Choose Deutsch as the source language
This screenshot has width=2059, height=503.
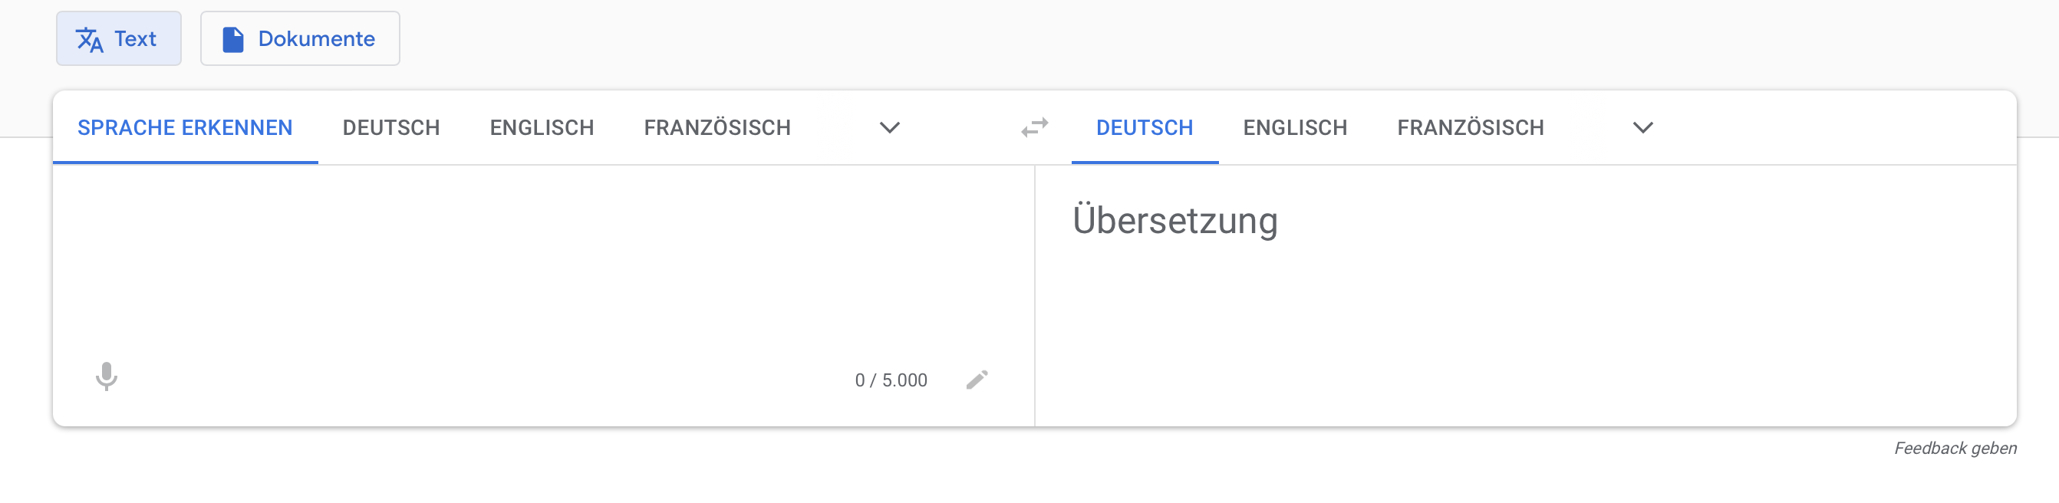391,127
